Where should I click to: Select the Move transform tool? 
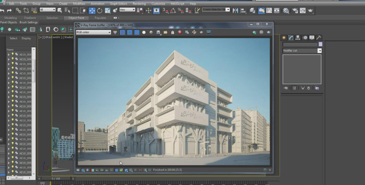tap(92, 10)
